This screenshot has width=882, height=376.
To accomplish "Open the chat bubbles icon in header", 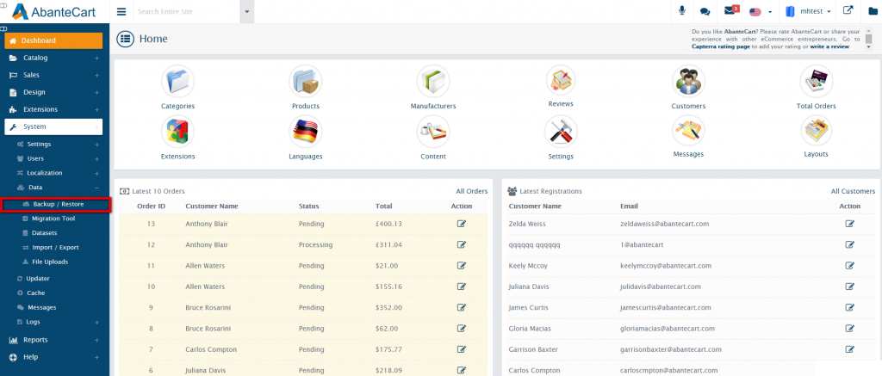I will pos(705,11).
